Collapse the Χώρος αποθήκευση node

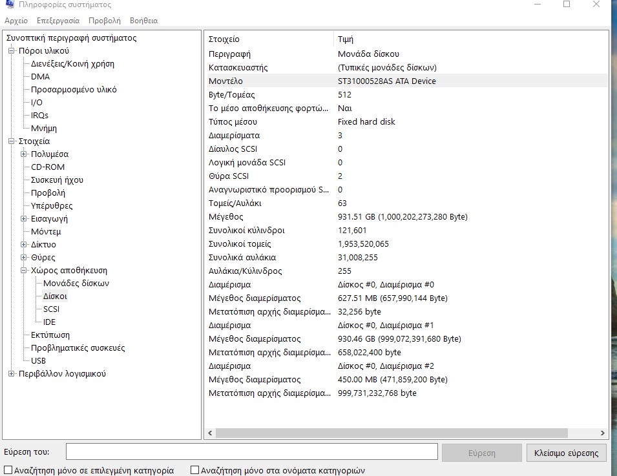(x=24, y=271)
